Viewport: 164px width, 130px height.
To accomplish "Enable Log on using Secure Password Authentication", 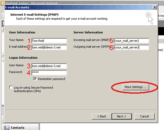I will 11,87.
